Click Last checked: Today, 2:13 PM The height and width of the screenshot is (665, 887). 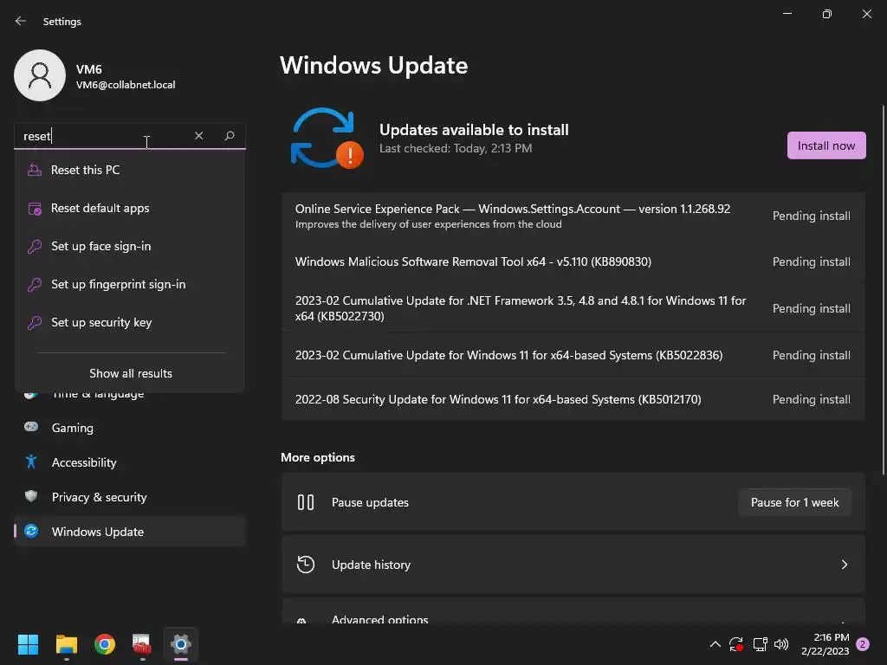click(x=456, y=149)
